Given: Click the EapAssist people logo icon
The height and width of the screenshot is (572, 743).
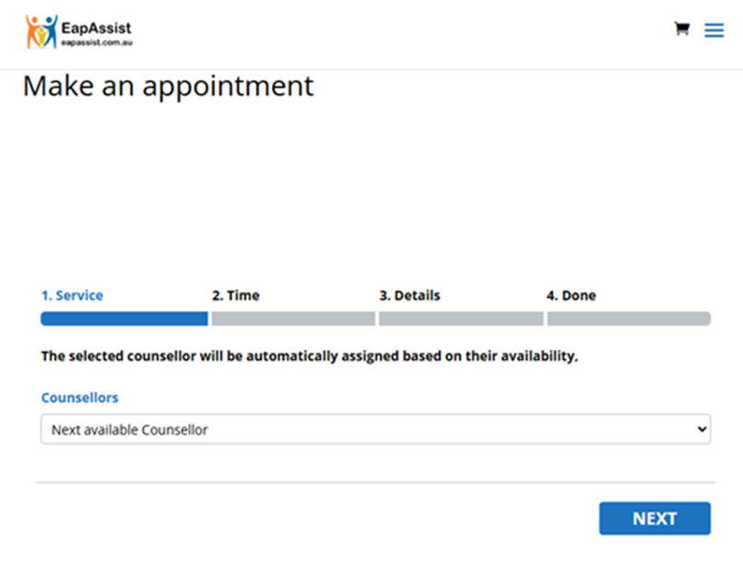Looking at the screenshot, I should pyautogui.click(x=41, y=31).
